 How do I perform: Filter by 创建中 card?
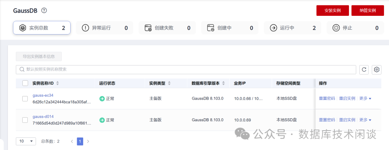tap(230, 28)
